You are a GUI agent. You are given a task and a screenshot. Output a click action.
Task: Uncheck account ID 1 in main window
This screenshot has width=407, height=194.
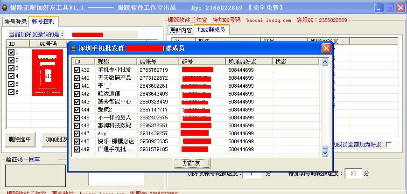pyautogui.click(x=11, y=52)
